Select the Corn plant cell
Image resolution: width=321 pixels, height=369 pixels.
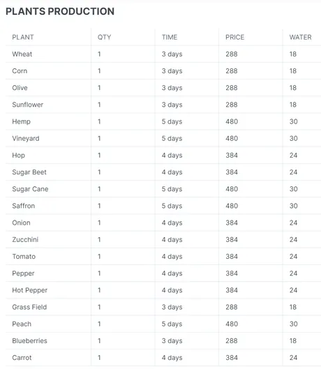point(20,71)
